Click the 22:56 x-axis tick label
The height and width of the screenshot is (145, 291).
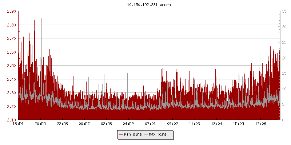(x=62, y=124)
